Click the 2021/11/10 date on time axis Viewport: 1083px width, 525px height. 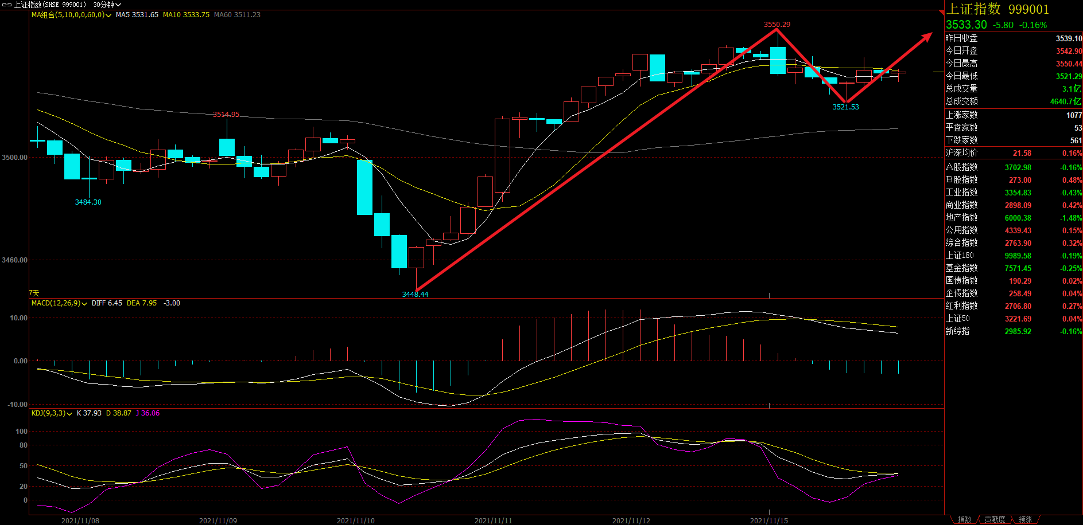tap(355, 520)
